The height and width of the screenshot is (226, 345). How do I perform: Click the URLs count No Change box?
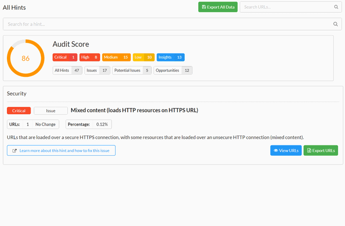click(33, 124)
